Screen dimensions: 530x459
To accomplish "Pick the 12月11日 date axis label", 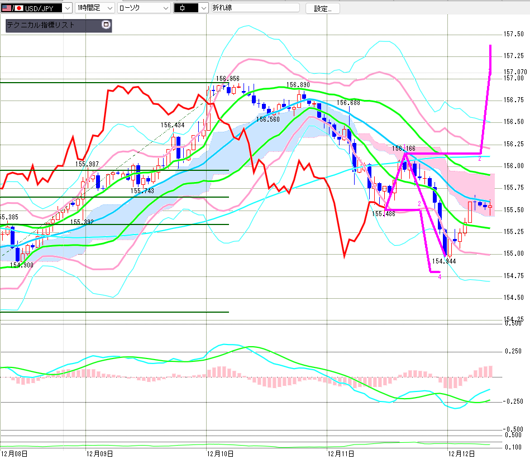I will (340, 453).
